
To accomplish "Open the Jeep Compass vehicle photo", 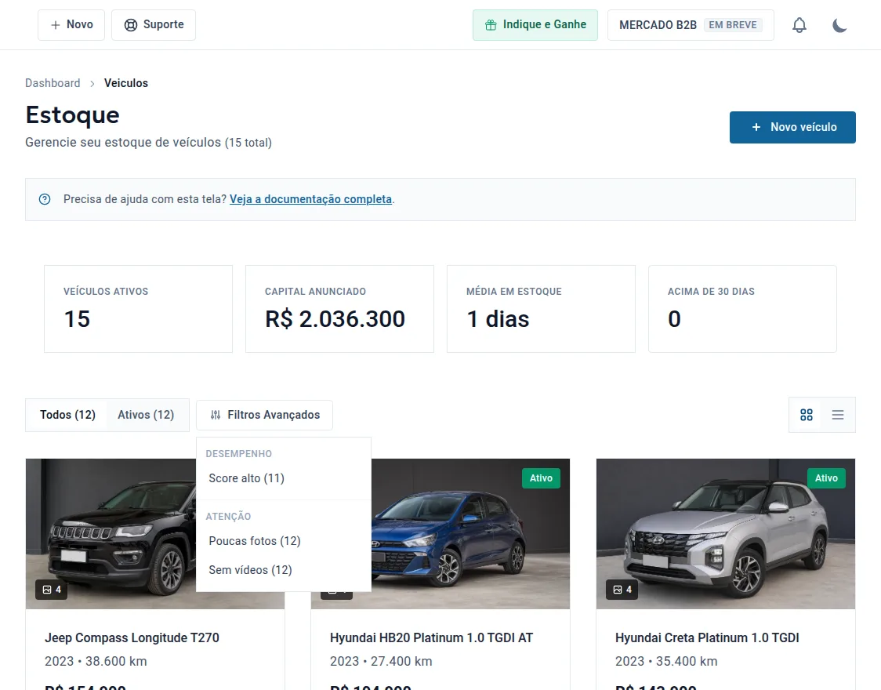I will (111, 534).
